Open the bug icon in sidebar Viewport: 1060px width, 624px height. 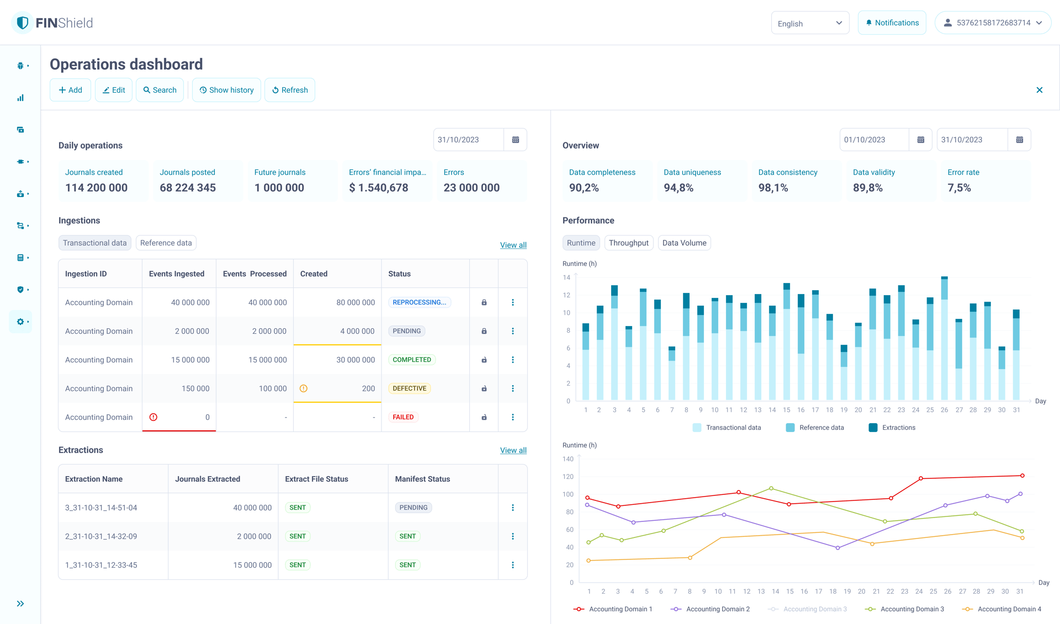click(x=20, y=66)
